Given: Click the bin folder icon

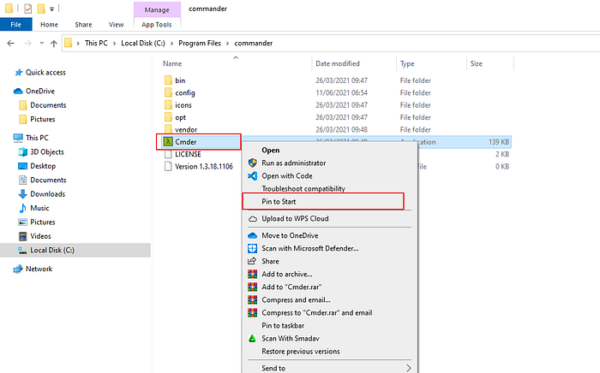Looking at the screenshot, I should (x=168, y=80).
